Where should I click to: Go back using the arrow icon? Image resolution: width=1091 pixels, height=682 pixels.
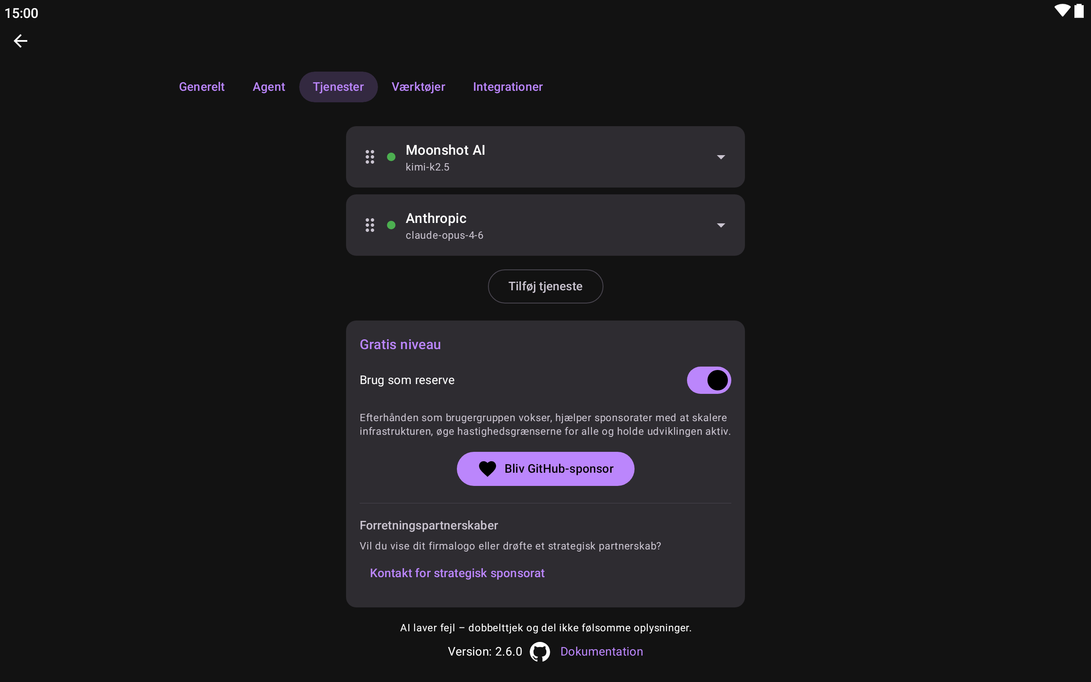(x=20, y=41)
